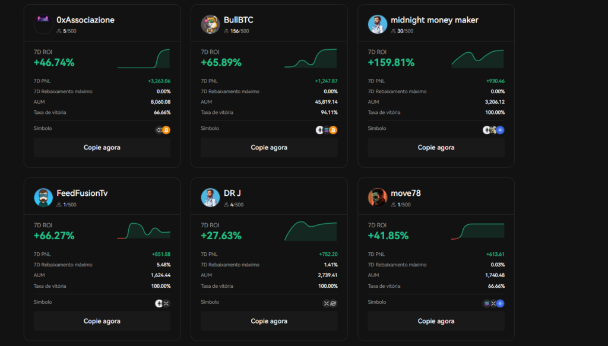The image size is (608, 346).
Task: Select the FeedFusionTv avatar icon
Action: click(43, 198)
